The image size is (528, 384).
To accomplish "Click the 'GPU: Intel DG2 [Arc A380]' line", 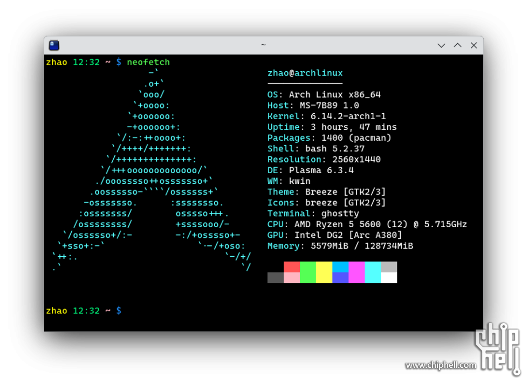I will click(x=335, y=235).
